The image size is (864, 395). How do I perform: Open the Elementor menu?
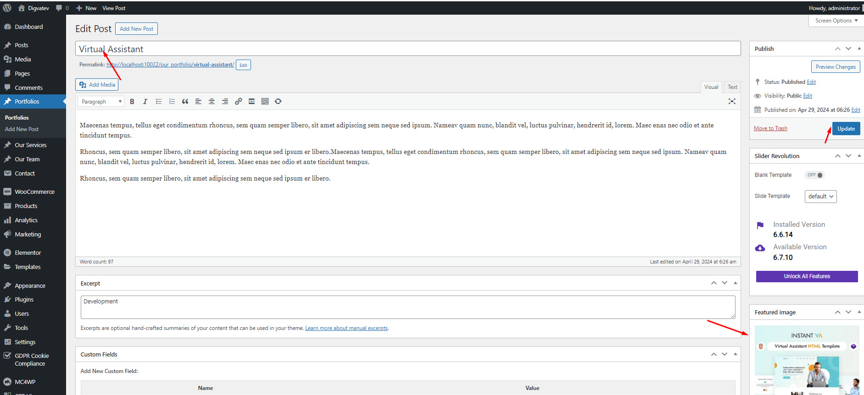click(33, 252)
